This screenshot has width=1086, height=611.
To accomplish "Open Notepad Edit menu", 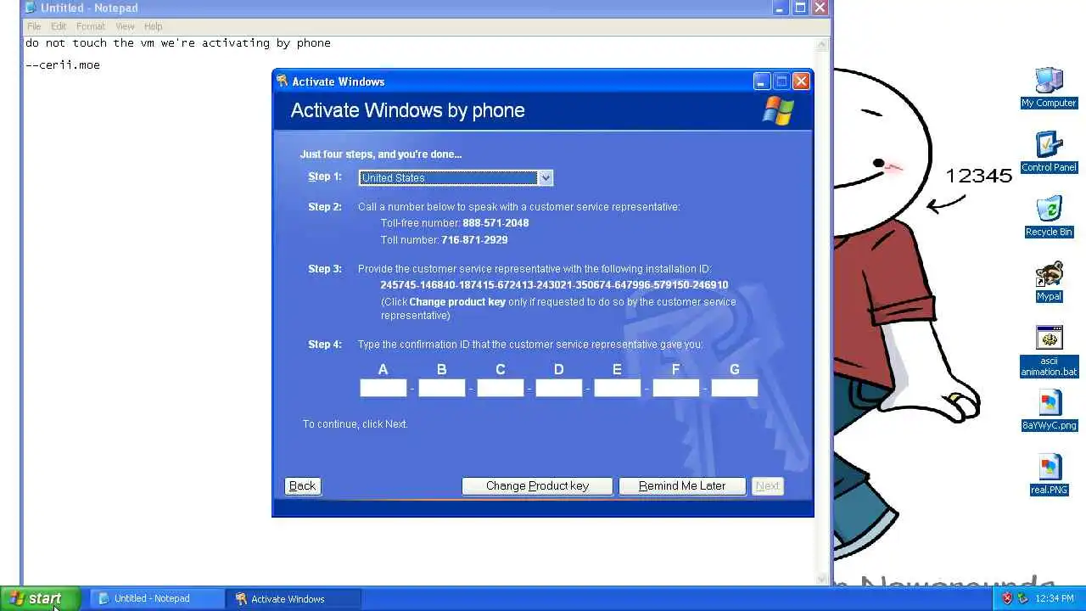I will click(59, 26).
